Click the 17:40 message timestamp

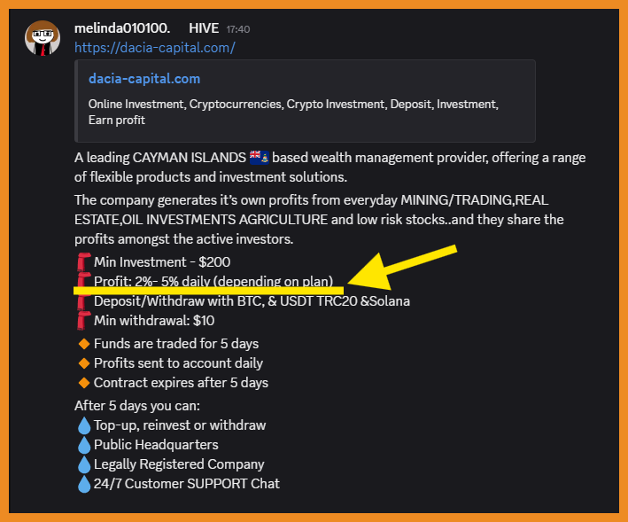click(x=238, y=29)
